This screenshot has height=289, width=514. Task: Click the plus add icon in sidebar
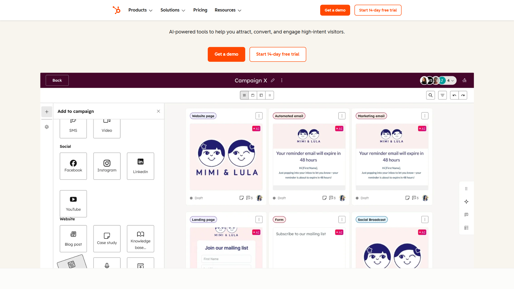[47, 112]
